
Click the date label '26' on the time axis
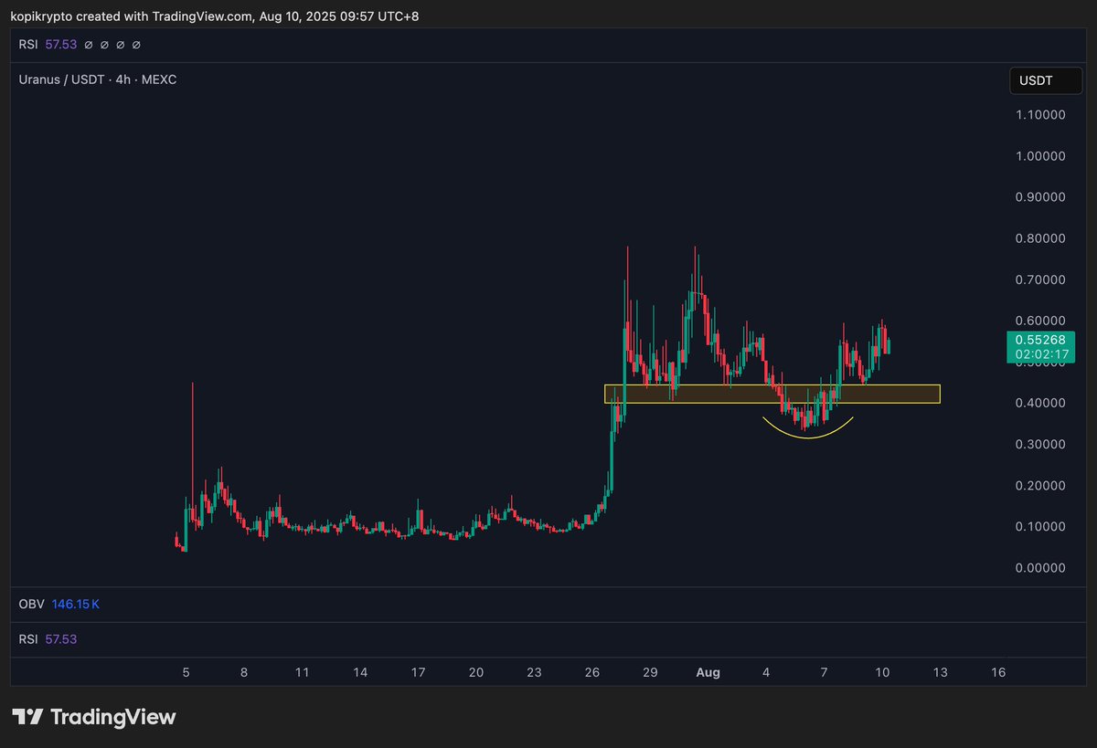592,672
